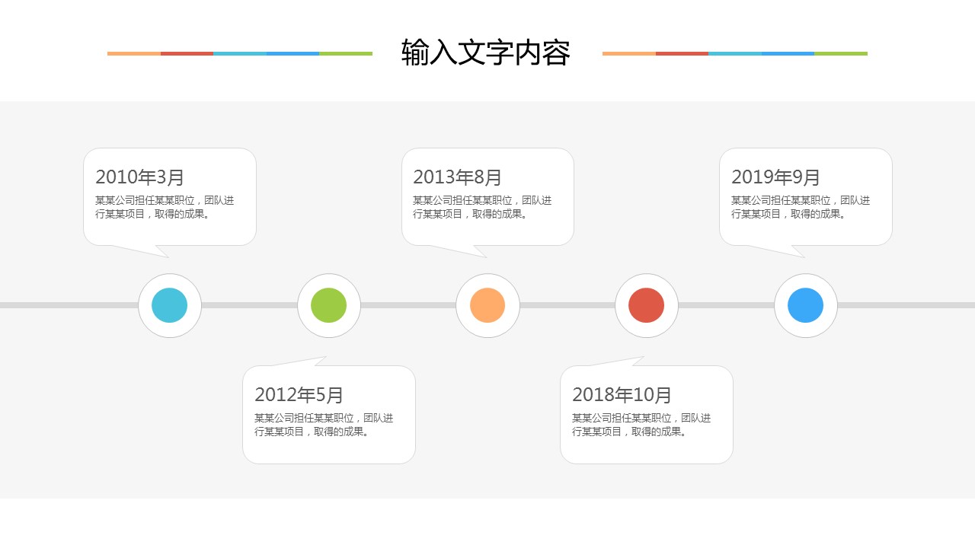Select description text under 2010年3月
Screen dimensions: 975x548
[165, 207]
